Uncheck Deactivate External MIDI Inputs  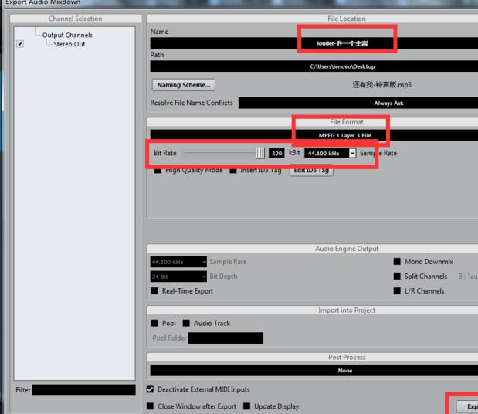151,390
